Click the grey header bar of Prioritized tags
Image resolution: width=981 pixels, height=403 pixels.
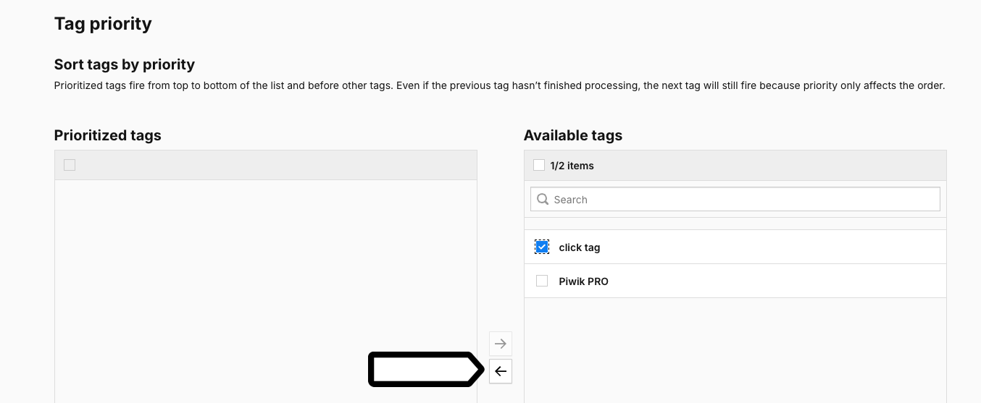coord(266,165)
